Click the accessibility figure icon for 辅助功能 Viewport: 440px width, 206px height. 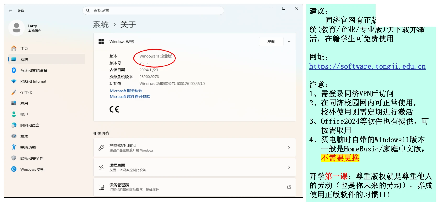pos(14,147)
